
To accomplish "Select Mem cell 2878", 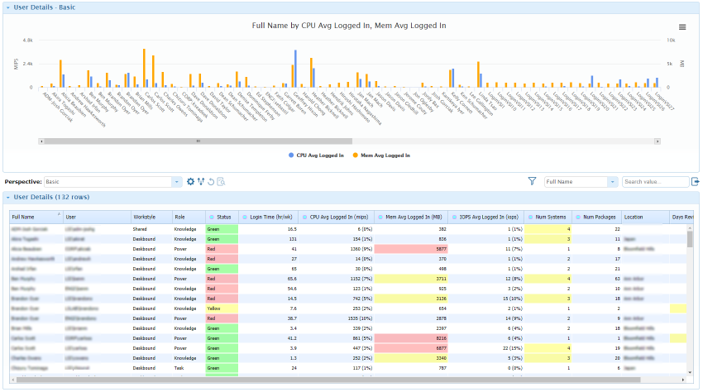I will pyautogui.click(x=411, y=318).
